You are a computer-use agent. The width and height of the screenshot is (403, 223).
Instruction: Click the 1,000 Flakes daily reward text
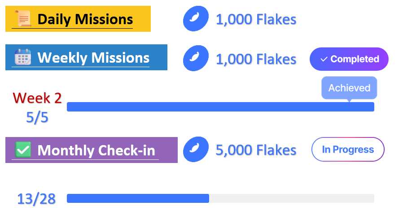(256, 19)
